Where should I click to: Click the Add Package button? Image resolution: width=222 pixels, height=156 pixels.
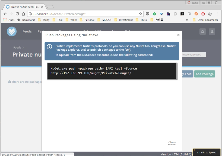[x=205, y=74]
